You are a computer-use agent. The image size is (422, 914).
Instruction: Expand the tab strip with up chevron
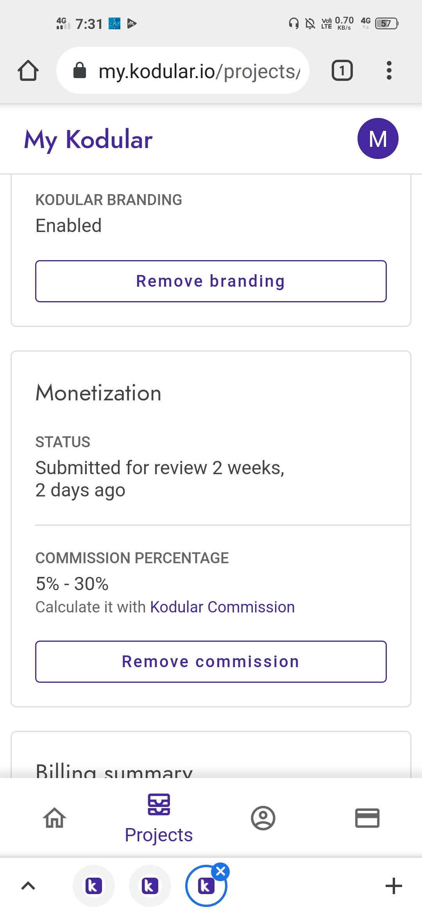pyautogui.click(x=28, y=886)
